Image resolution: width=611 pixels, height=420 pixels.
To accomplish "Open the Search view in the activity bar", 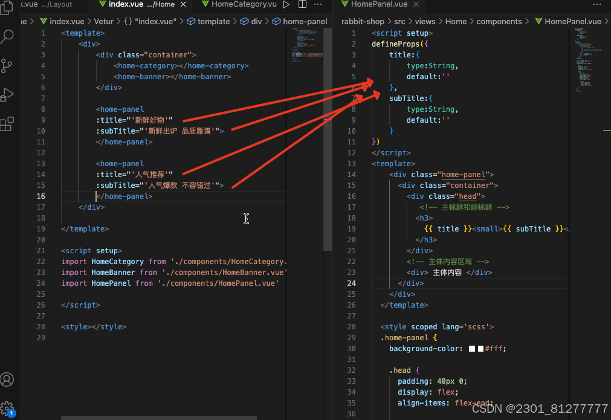I will pyautogui.click(x=7, y=37).
